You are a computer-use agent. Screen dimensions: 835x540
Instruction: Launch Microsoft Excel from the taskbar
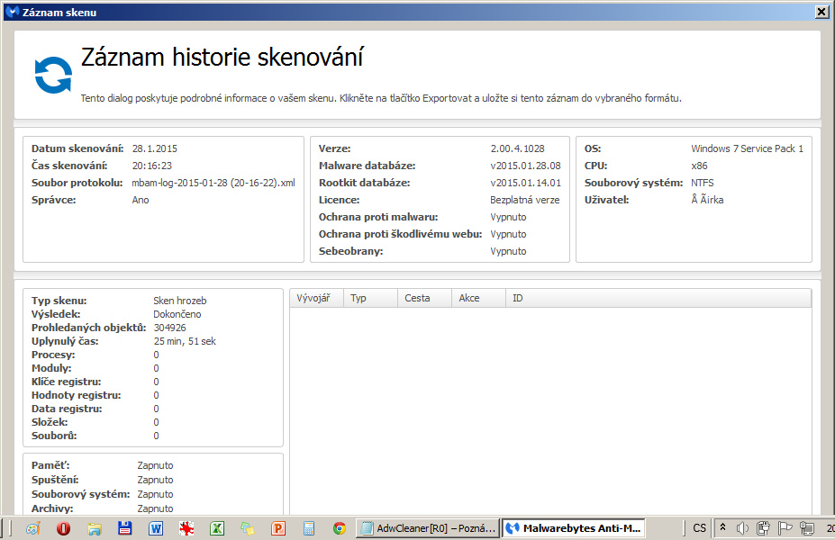click(217, 528)
